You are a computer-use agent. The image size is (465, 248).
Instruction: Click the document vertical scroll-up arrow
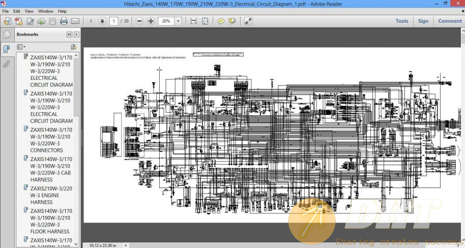click(x=463, y=31)
